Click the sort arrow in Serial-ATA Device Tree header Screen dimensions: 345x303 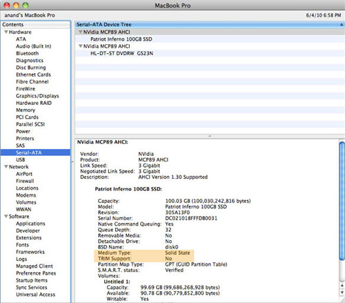[342, 24]
